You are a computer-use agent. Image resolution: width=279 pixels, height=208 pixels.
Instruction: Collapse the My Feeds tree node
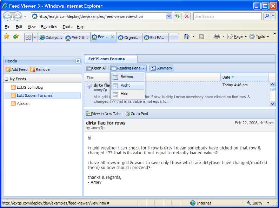point(7,79)
